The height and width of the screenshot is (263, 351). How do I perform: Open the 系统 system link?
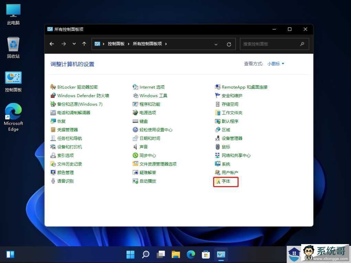(226, 164)
